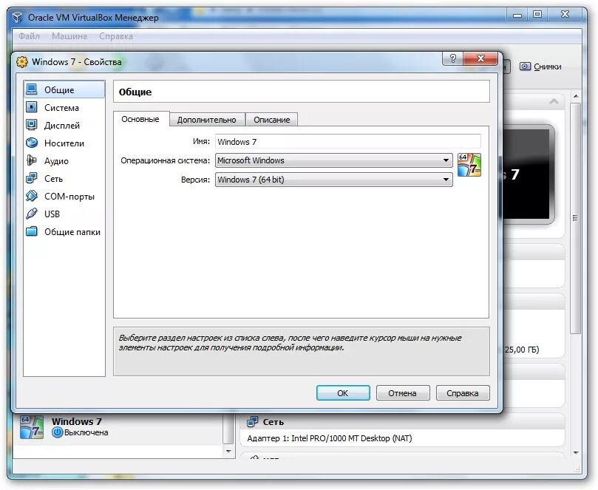Open the Справка menu in VirtualBox Manager
The width and height of the screenshot is (598, 490).
(116, 36)
